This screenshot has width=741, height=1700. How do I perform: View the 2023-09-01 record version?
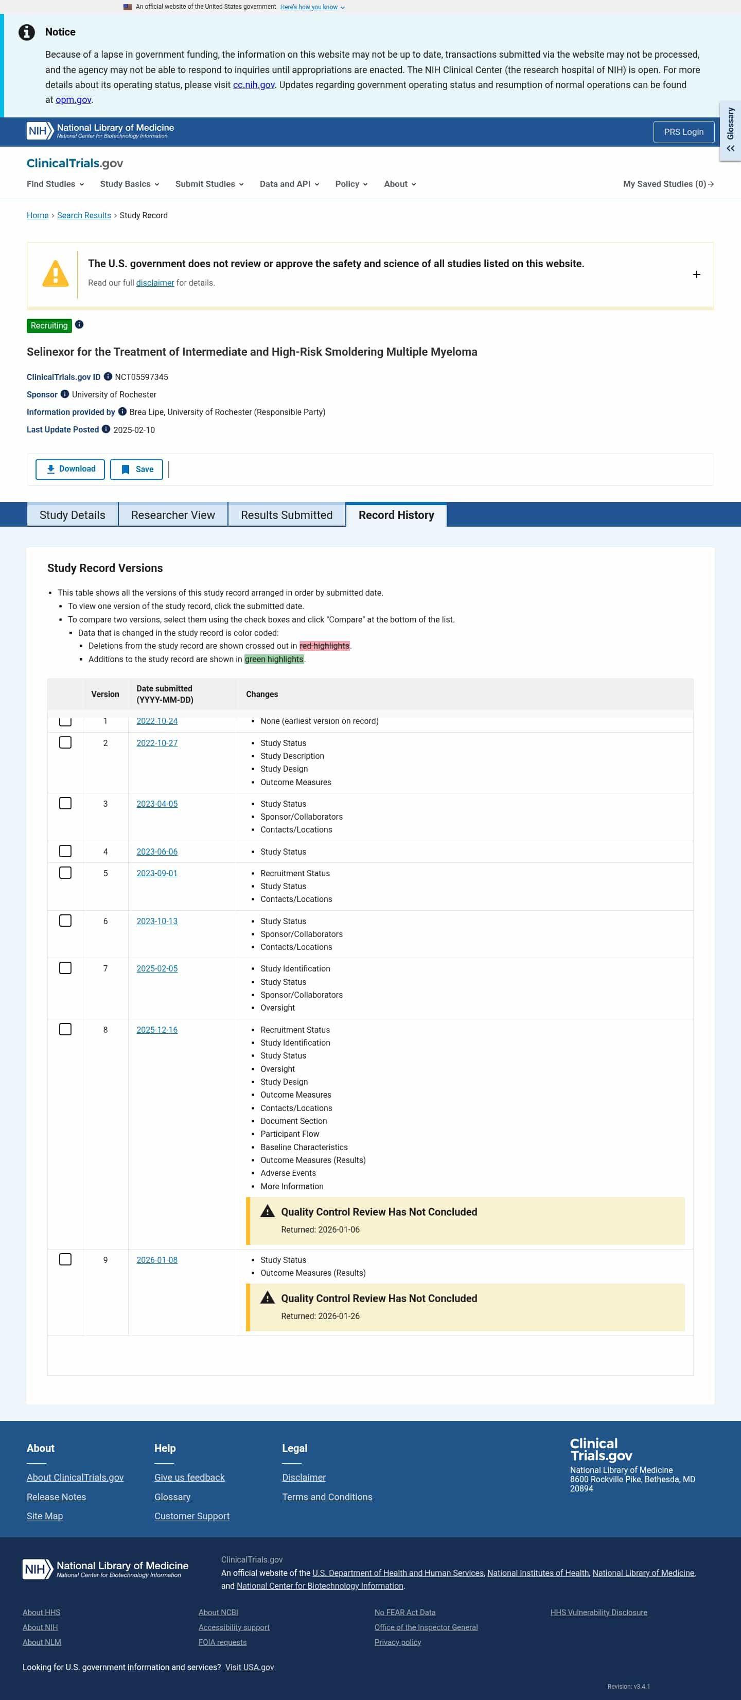[x=157, y=873]
